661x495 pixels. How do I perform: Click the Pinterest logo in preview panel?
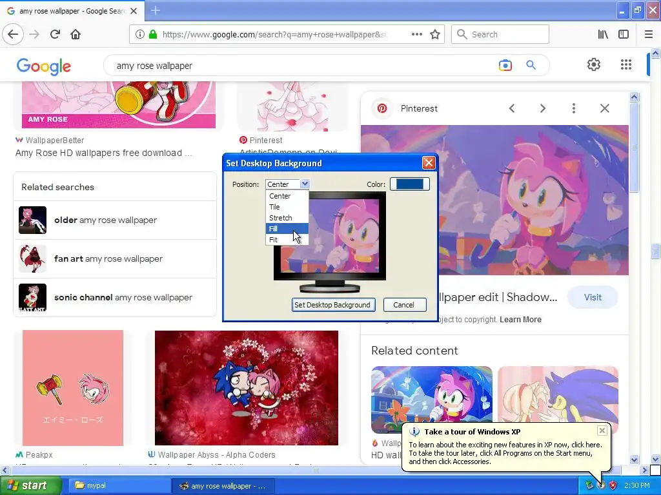pos(382,108)
